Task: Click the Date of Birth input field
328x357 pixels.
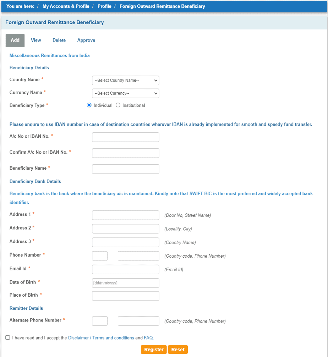Action: click(125, 283)
